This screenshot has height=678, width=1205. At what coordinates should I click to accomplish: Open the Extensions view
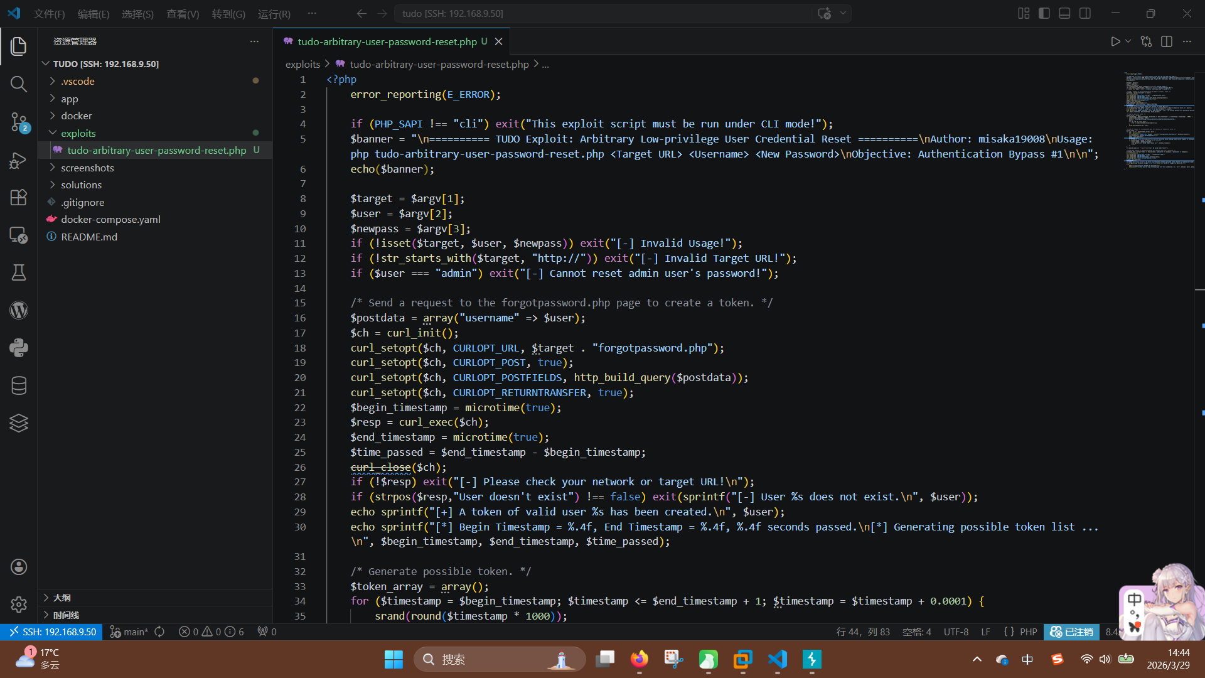click(19, 198)
